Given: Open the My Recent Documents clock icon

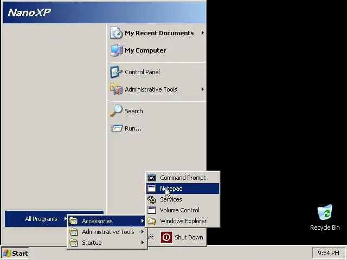Looking at the screenshot, I should pyautogui.click(x=116, y=33).
